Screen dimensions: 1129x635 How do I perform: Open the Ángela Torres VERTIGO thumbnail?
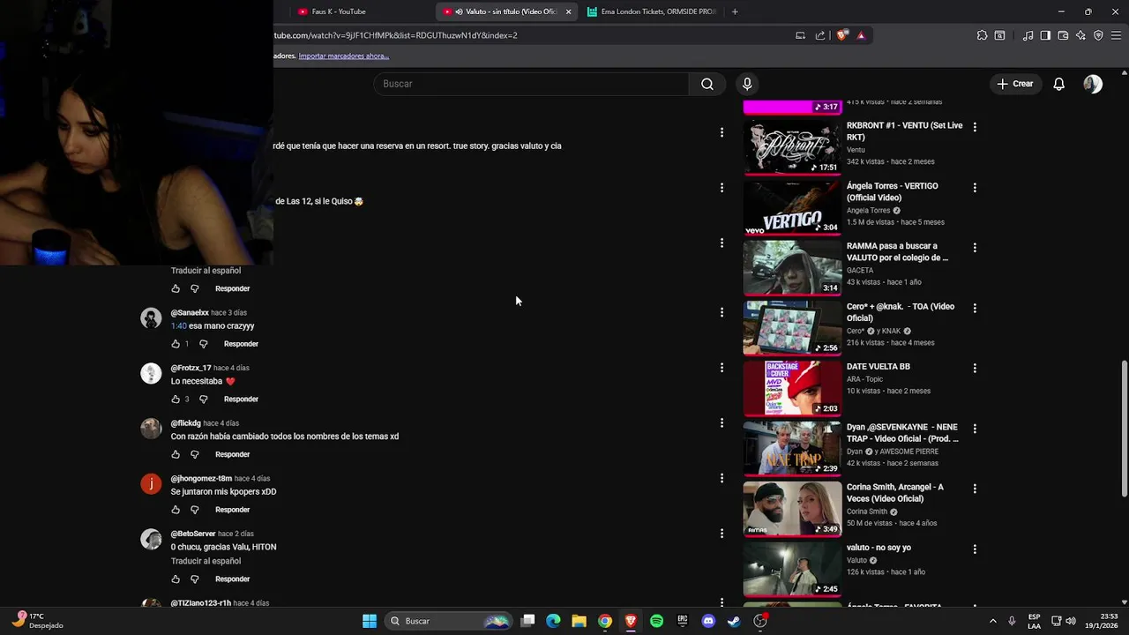tap(792, 208)
